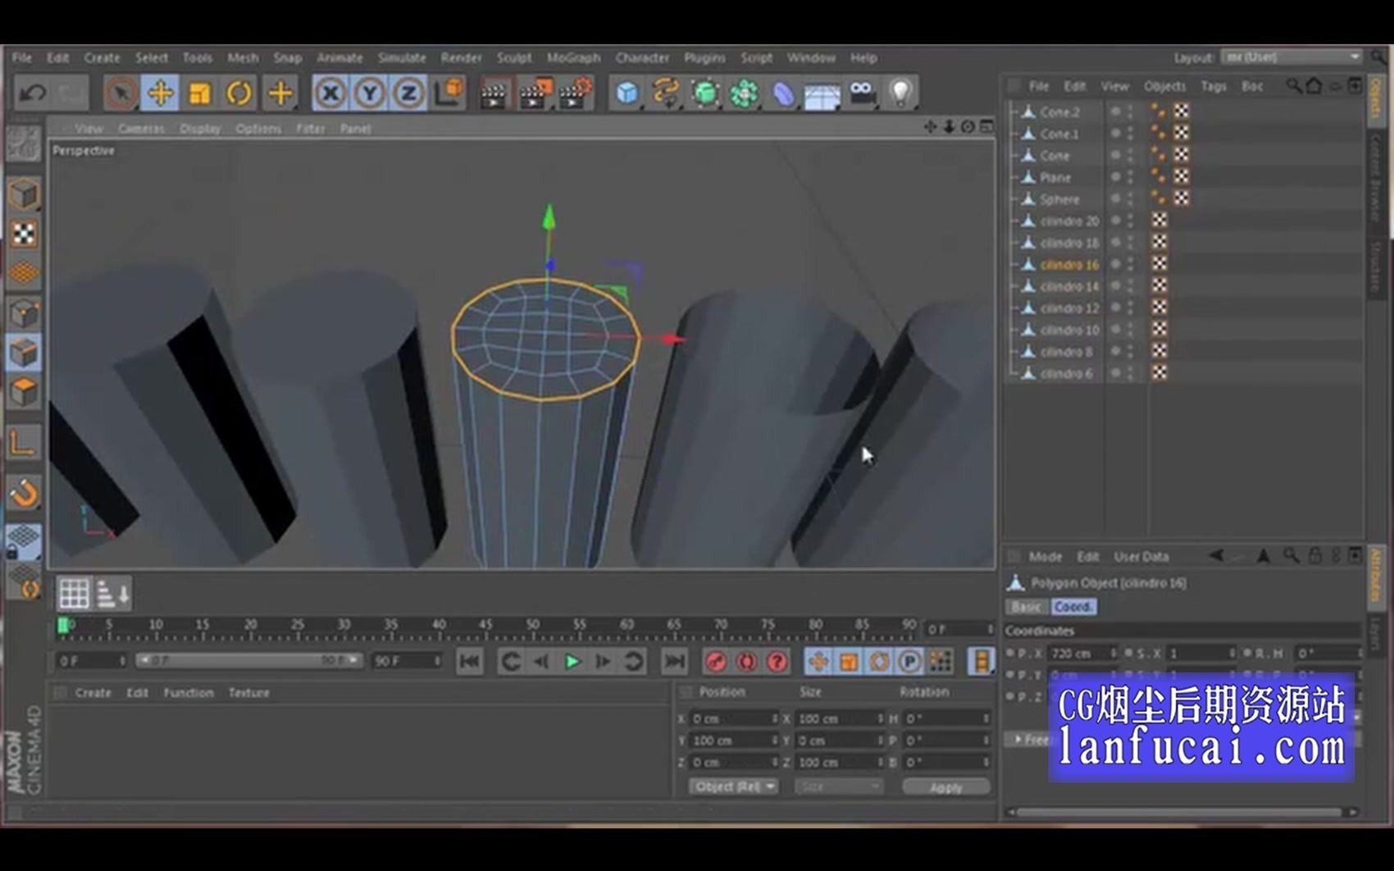
Task: Lock the X axis icon
Action: click(330, 93)
